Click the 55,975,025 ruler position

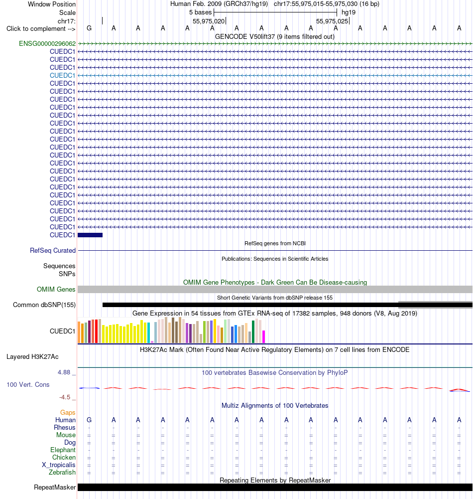pyautogui.click(x=332, y=21)
